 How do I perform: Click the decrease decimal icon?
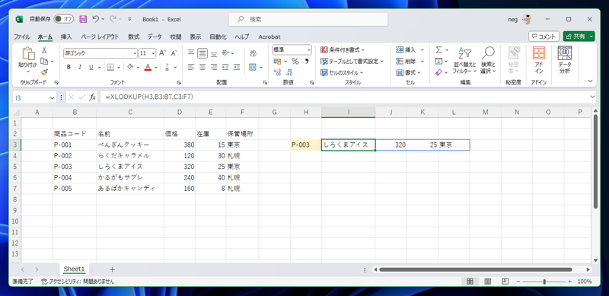pyautogui.click(x=289, y=72)
